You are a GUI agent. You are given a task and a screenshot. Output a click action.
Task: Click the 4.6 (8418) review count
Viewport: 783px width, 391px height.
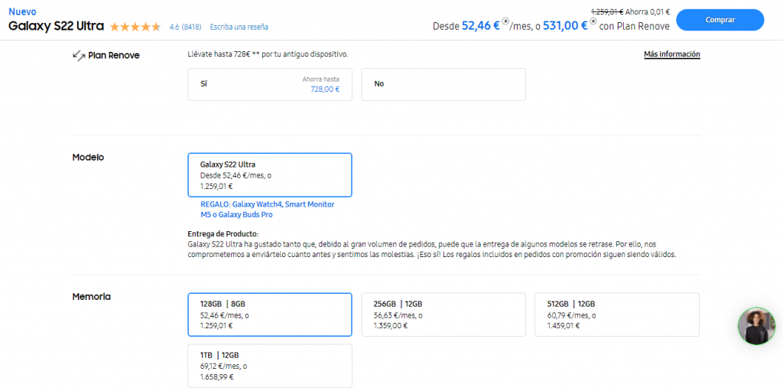[185, 27]
